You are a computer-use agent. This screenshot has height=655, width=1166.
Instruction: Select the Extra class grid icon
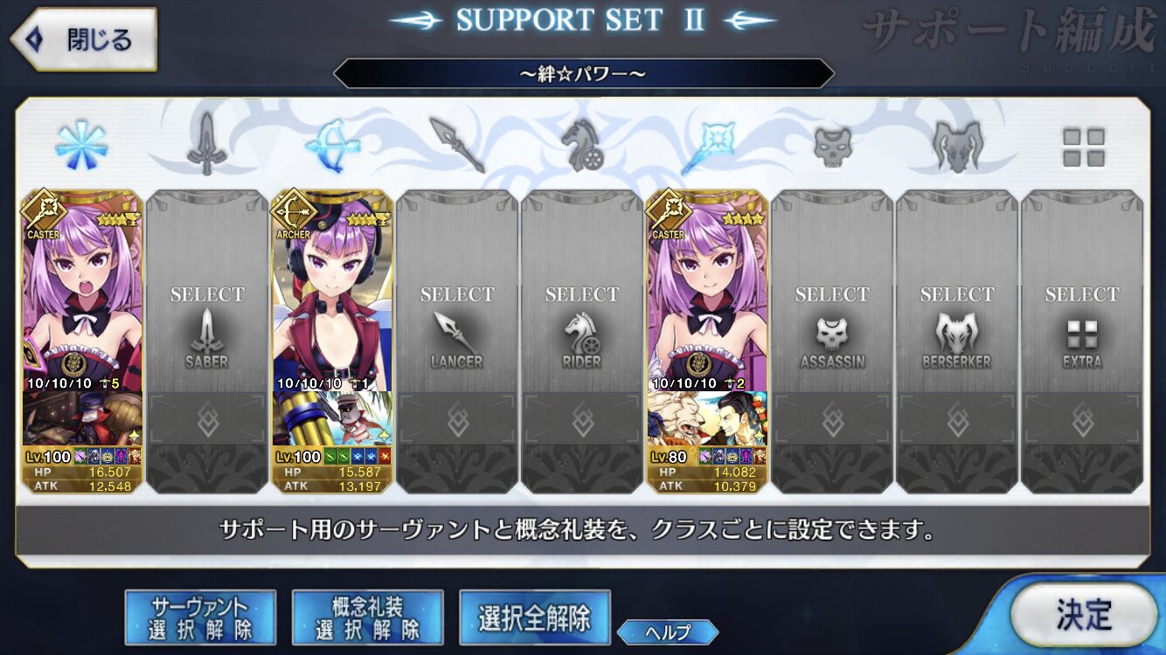point(1083,147)
